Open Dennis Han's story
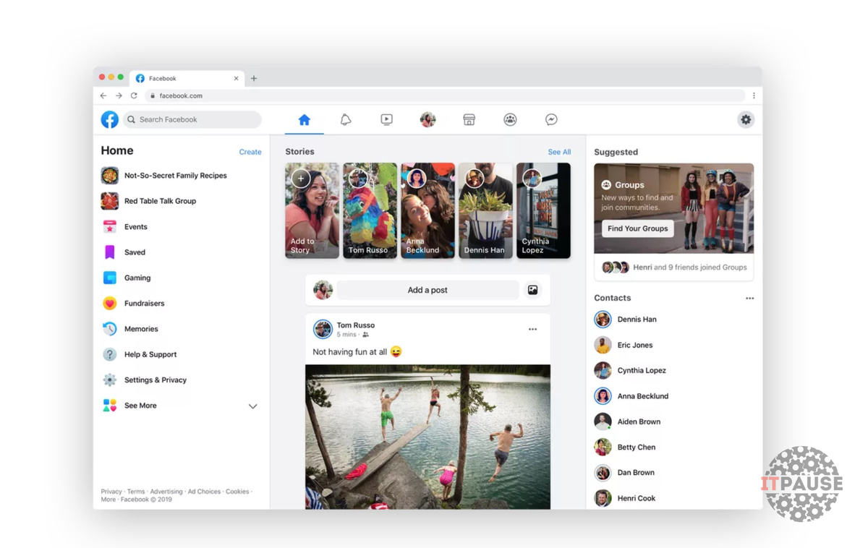The image size is (868, 548). point(485,210)
